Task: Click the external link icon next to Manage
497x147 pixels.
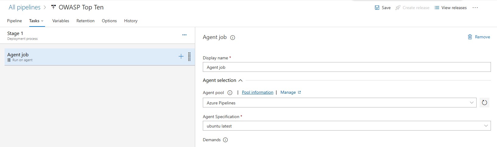Action: pyautogui.click(x=299, y=92)
